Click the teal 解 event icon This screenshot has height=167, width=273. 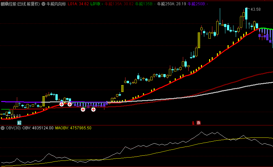coord(19,123)
